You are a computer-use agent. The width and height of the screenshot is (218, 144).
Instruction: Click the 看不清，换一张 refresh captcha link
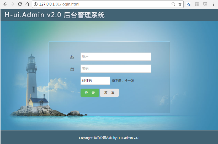tap(123, 81)
